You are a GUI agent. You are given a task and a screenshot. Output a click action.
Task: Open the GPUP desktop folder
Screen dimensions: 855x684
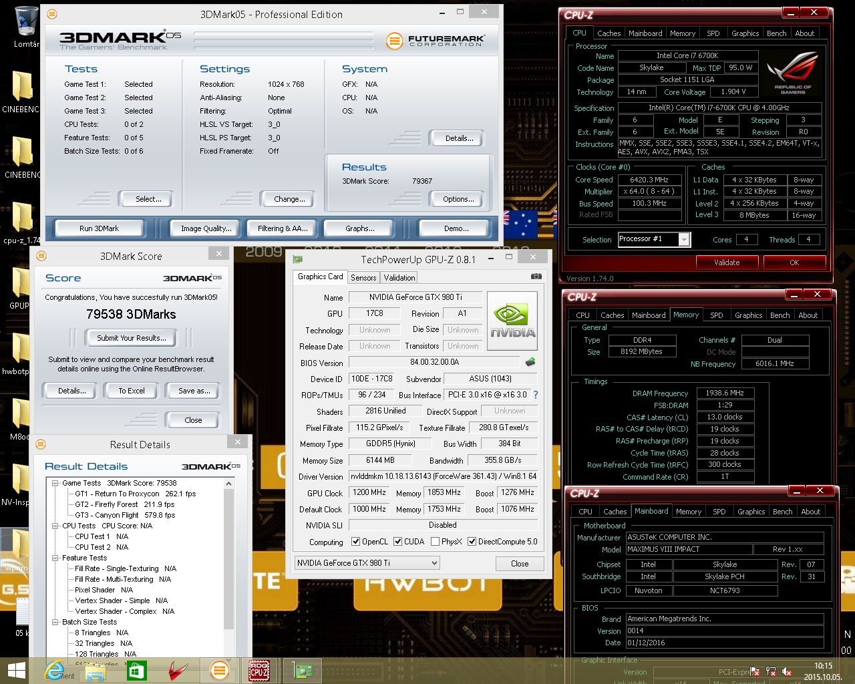point(20,289)
